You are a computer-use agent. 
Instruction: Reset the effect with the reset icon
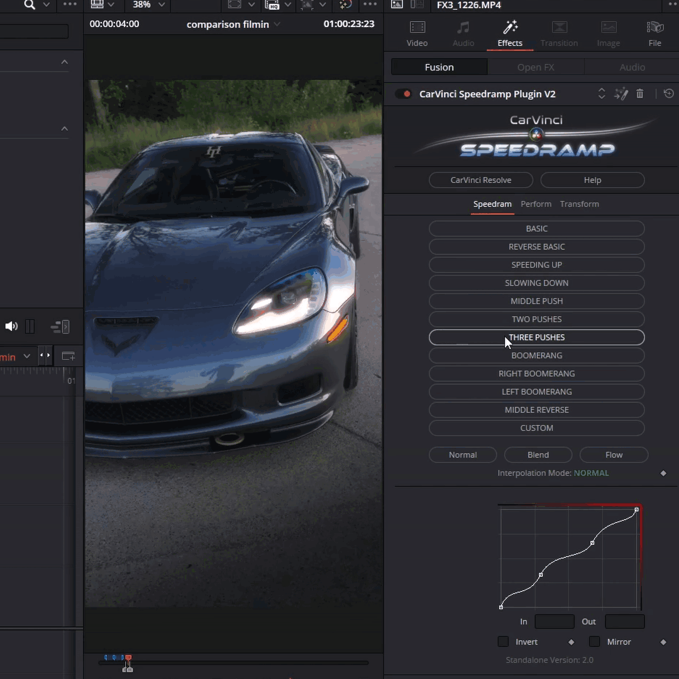pos(668,94)
